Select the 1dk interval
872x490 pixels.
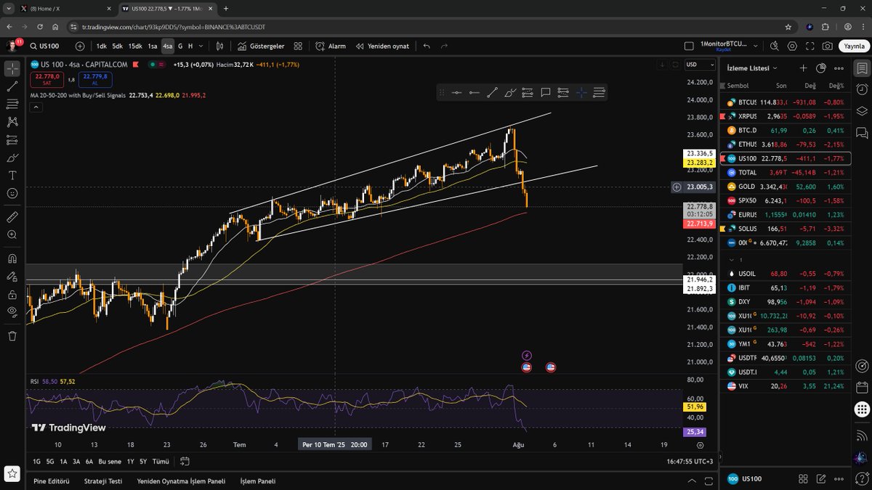101,46
